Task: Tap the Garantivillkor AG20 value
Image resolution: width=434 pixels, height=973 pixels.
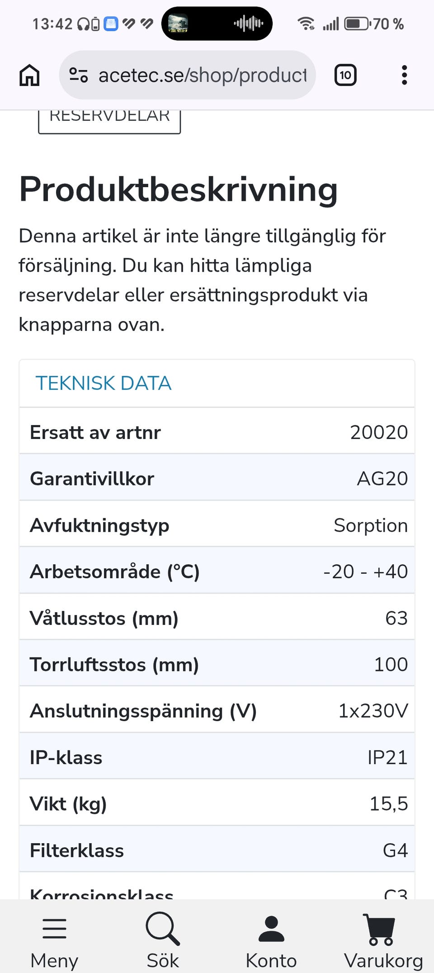Action: click(382, 479)
